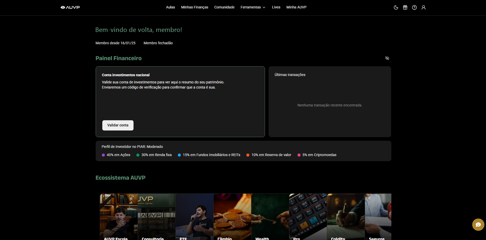Open the AUVP Escola card
This screenshot has height=240, width=486.
click(119, 217)
